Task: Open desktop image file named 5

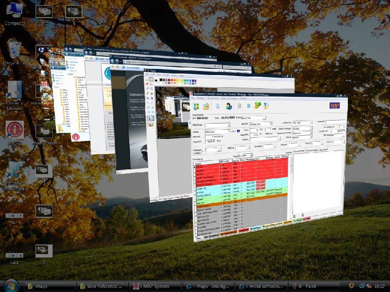Action: coord(44,254)
